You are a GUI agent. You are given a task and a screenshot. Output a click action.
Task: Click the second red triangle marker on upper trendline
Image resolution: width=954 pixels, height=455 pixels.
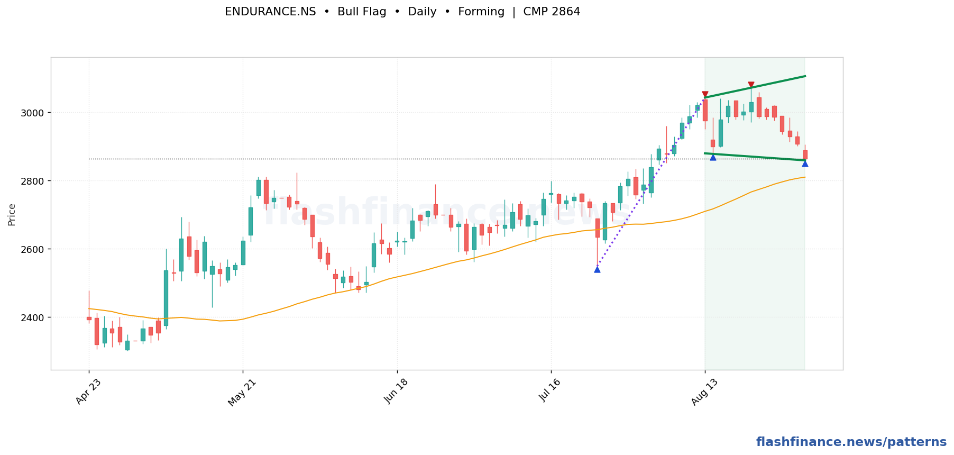coord(751,85)
